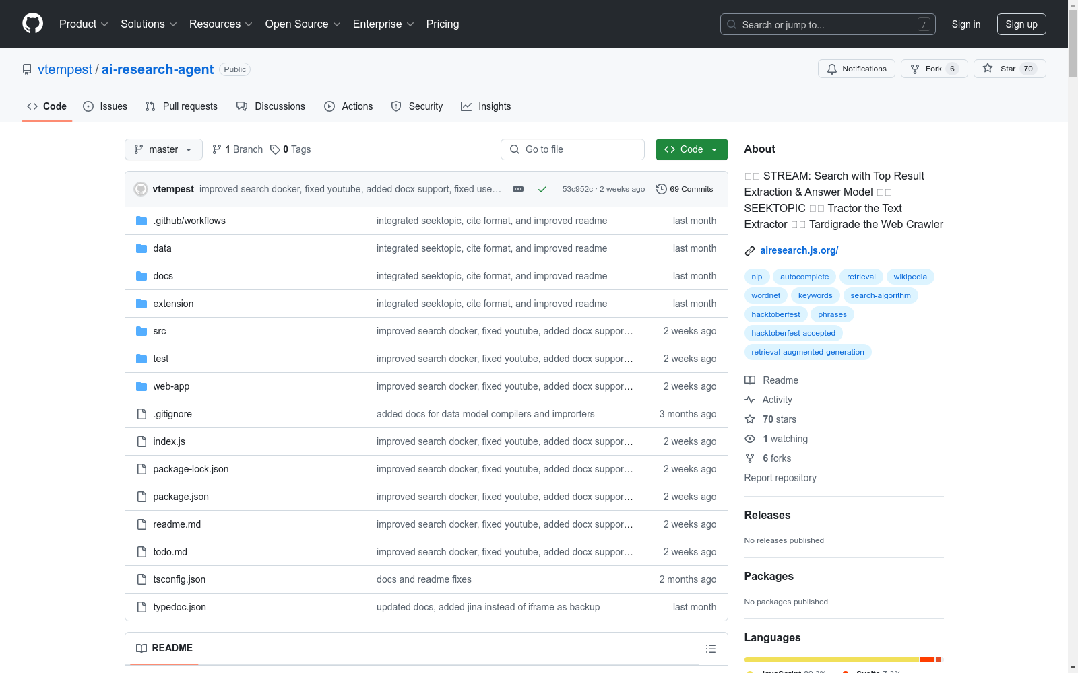Viewport: 1078px width, 673px height.
Task: Click the Notifications button
Action: tap(856, 69)
